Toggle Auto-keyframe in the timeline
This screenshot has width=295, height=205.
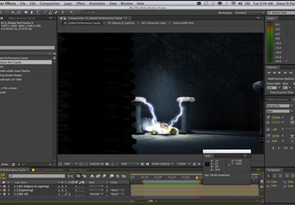click(118, 176)
